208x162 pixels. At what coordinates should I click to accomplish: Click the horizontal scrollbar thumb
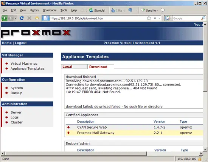(76, 154)
